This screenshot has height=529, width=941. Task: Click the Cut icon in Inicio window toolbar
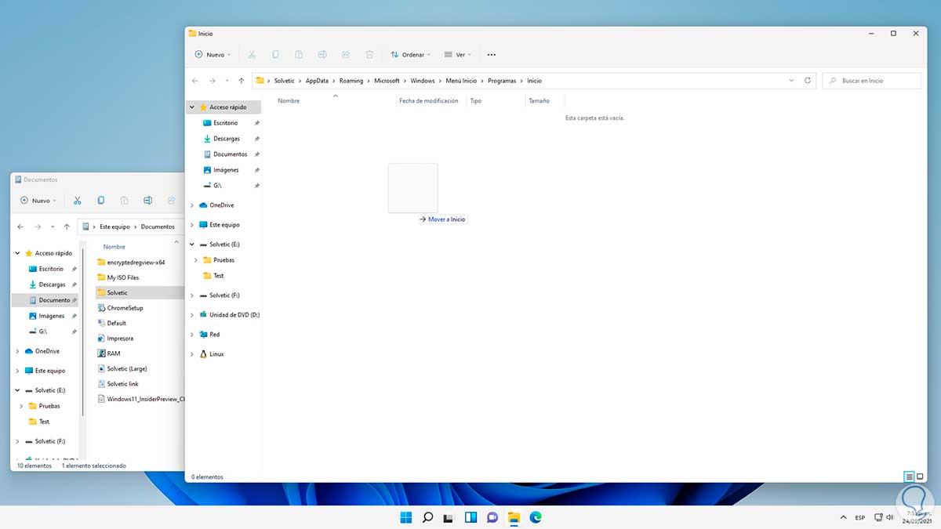[x=252, y=55]
